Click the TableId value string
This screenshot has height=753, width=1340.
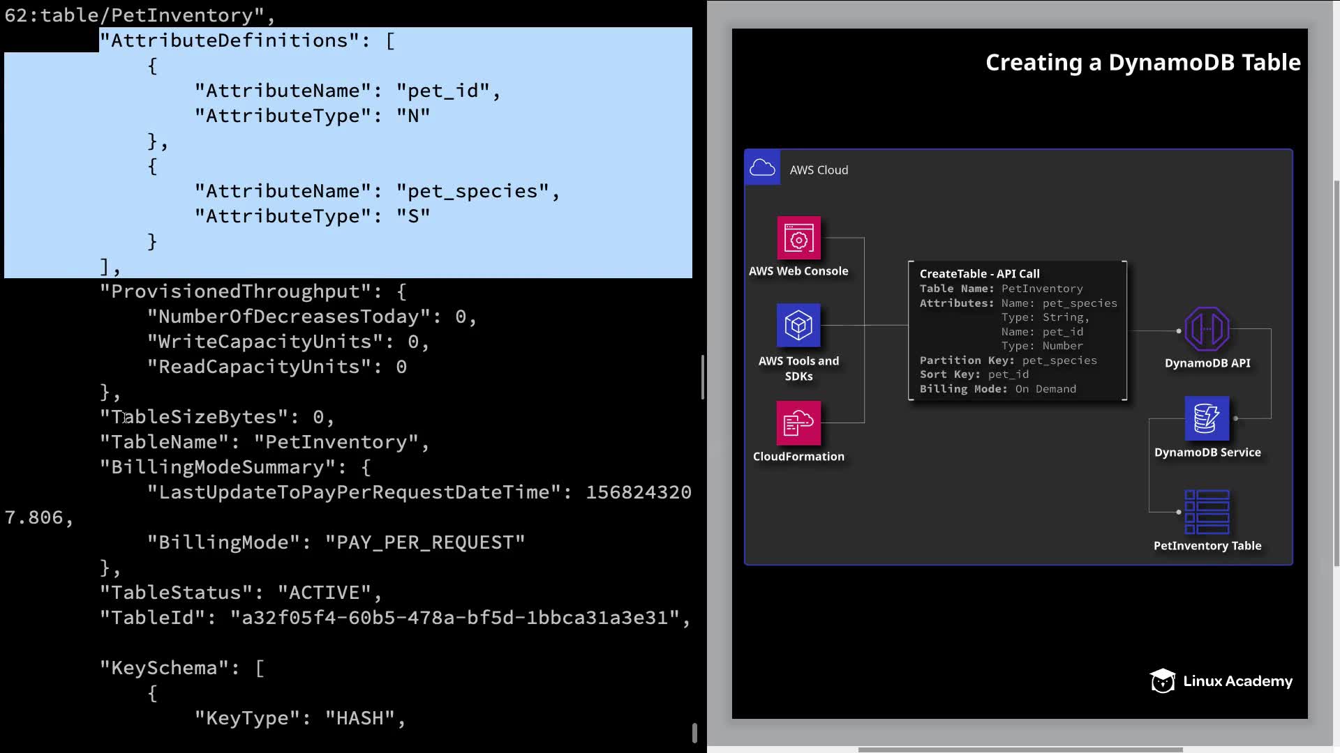[x=455, y=618]
